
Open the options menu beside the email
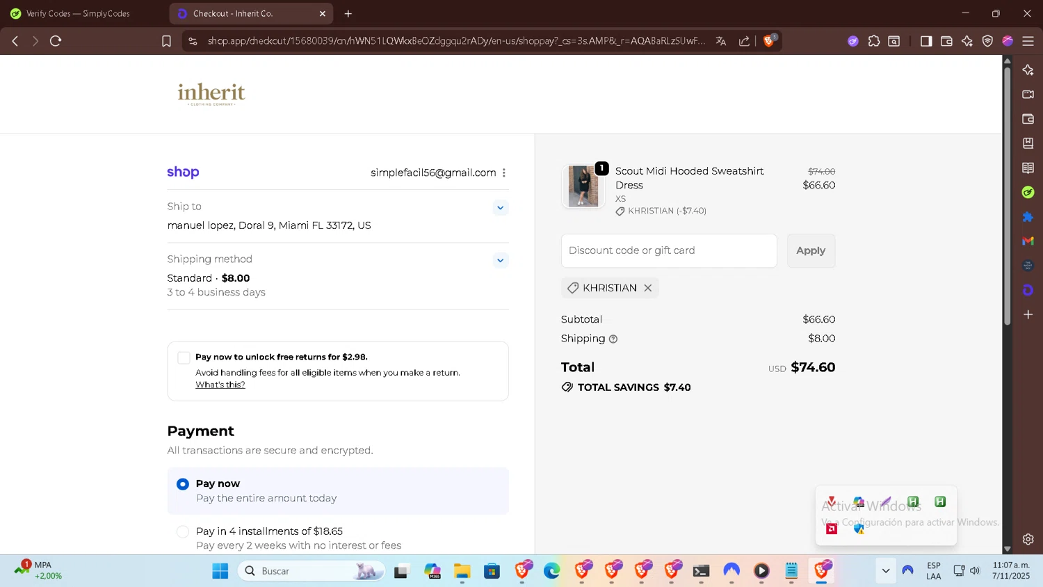click(x=504, y=172)
